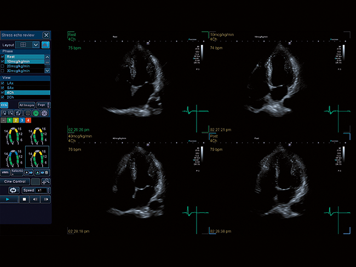Select wall motion score 2 yellow swatch
The height and width of the screenshot is (267, 356).
(x=16, y=120)
